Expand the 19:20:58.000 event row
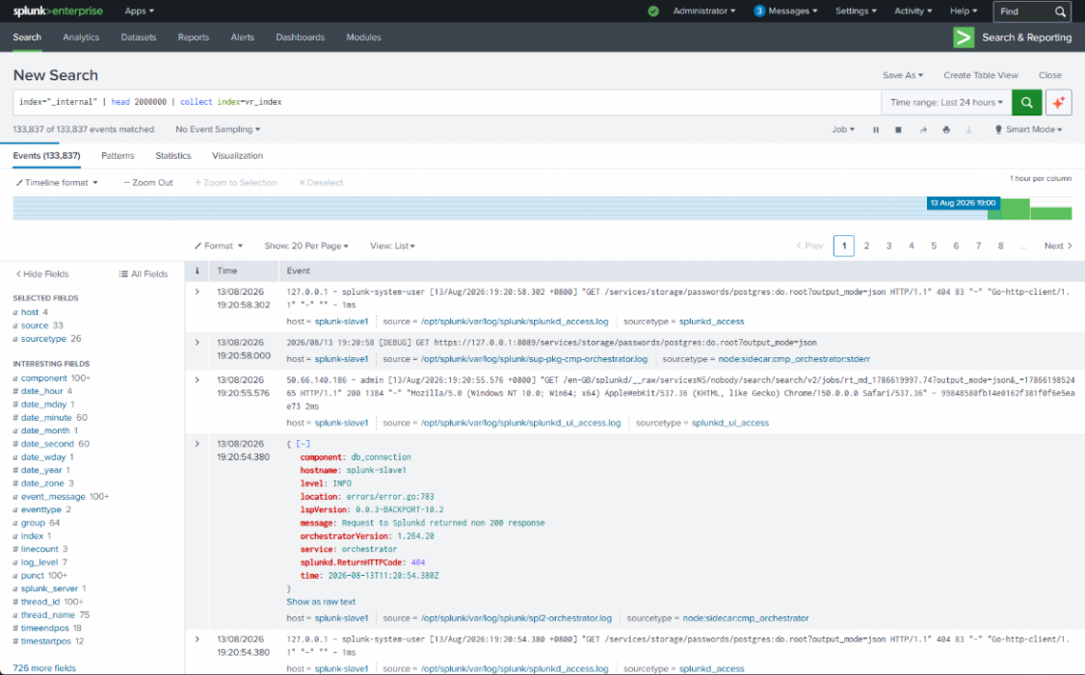The width and height of the screenshot is (1085, 675). [x=198, y=343]
